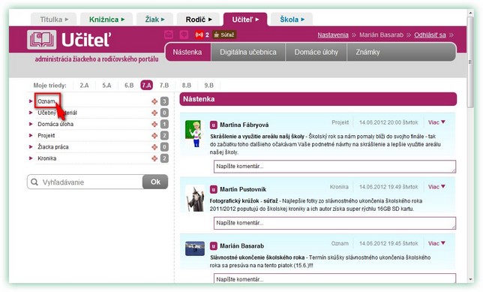Click the Ok search button
The width and height of the screenshot is (483, 292).
pos(155,182)
